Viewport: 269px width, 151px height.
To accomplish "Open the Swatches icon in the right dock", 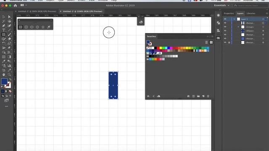I will click(218, 38).
